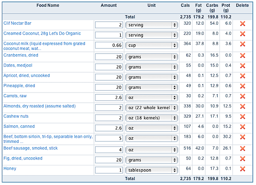Delete the Cranberries, dried entry

243,55
